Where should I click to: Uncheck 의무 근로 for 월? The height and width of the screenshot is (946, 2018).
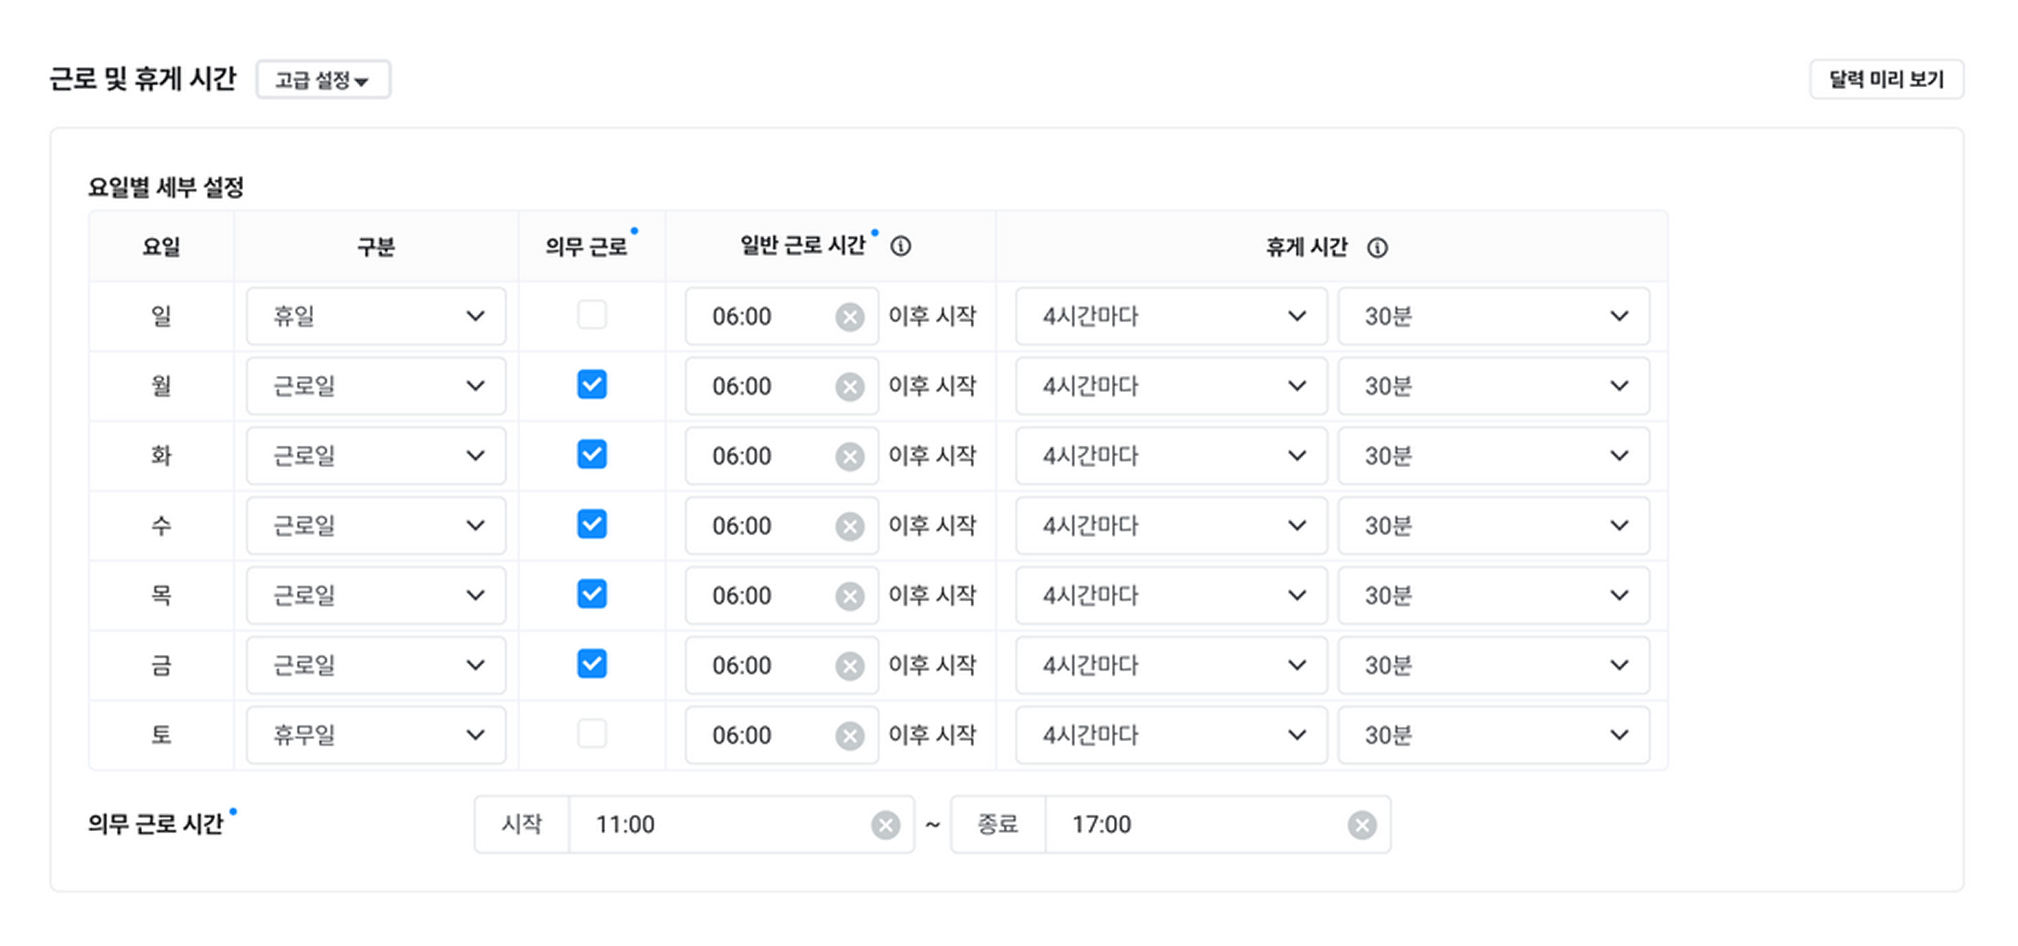click(x=591, y=385)
